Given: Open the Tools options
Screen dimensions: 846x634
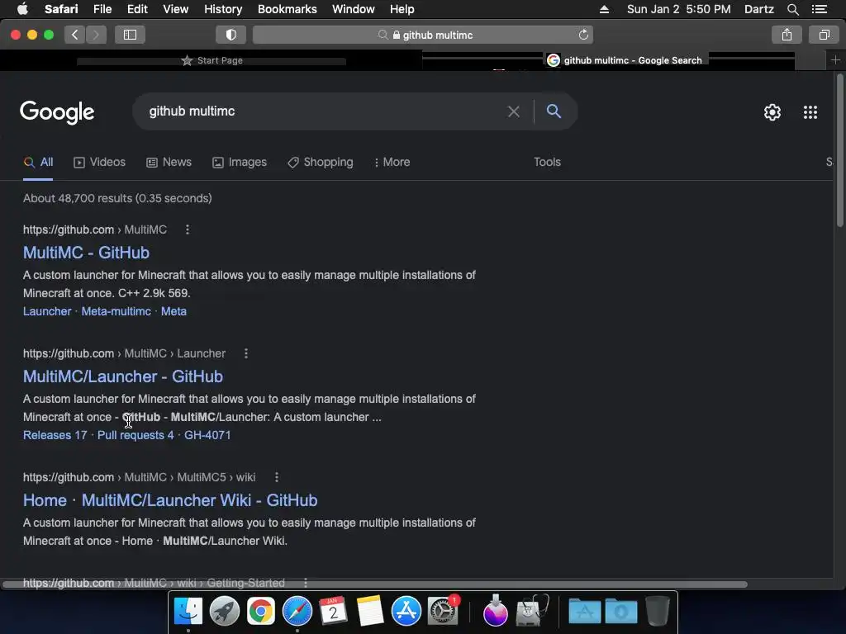Looking at the screenshot, I should point(547,163).
